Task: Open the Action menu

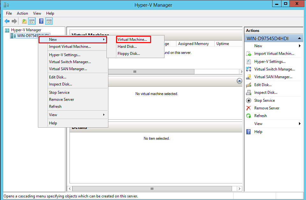Action: (x=22, y=13)
